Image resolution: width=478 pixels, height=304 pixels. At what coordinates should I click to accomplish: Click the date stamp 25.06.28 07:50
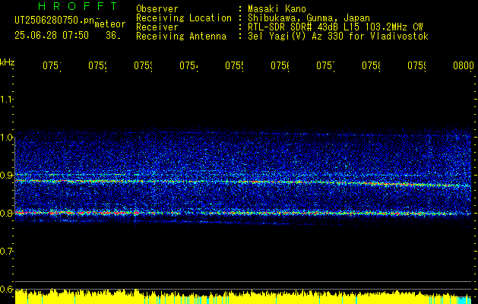point(52,36)
